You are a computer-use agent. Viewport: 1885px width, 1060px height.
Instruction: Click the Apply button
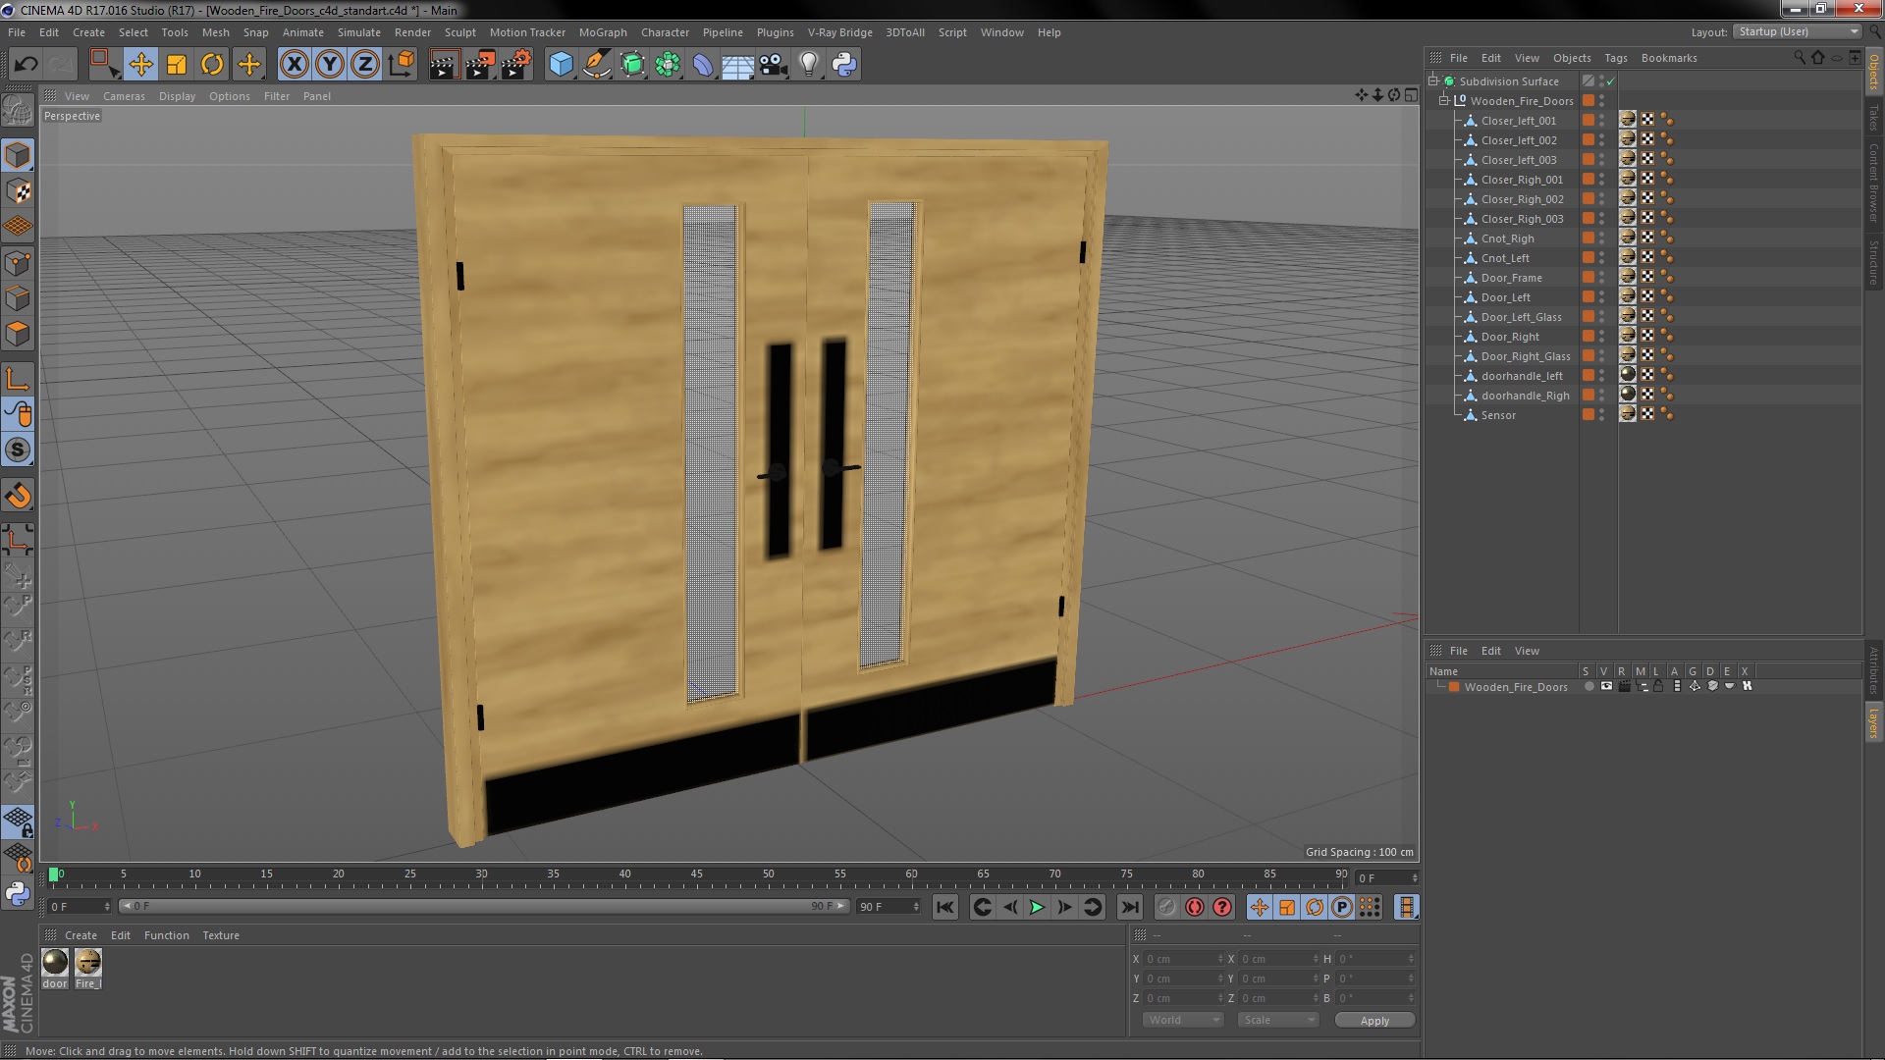tap(1373, 1021)
